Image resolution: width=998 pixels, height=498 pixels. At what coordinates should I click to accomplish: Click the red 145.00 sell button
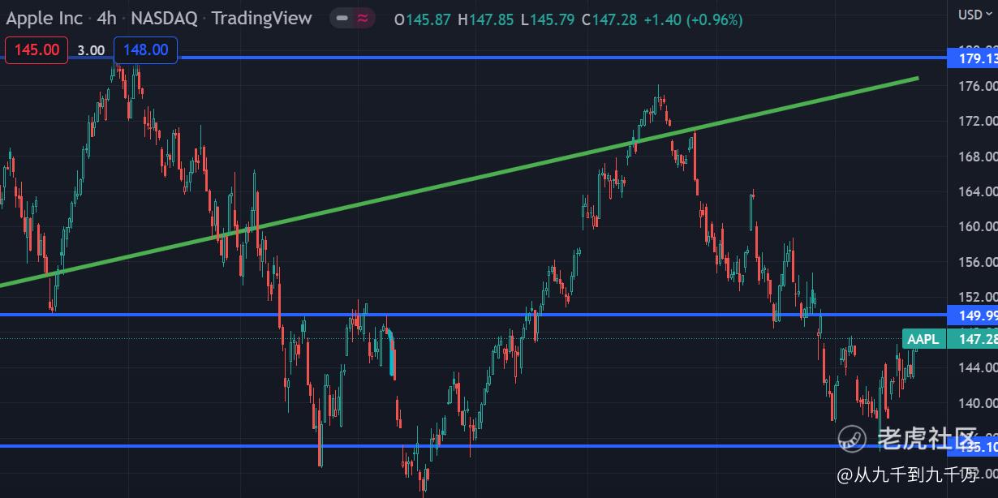37,49
